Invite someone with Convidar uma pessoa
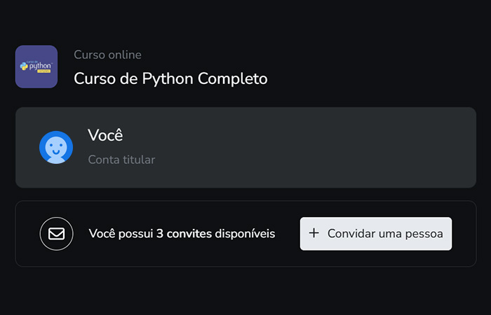The image size is (491, 315). 376,234
